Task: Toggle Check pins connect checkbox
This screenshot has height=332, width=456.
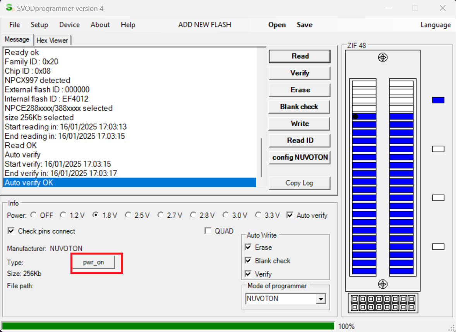Action: click(x=11, y=231)
